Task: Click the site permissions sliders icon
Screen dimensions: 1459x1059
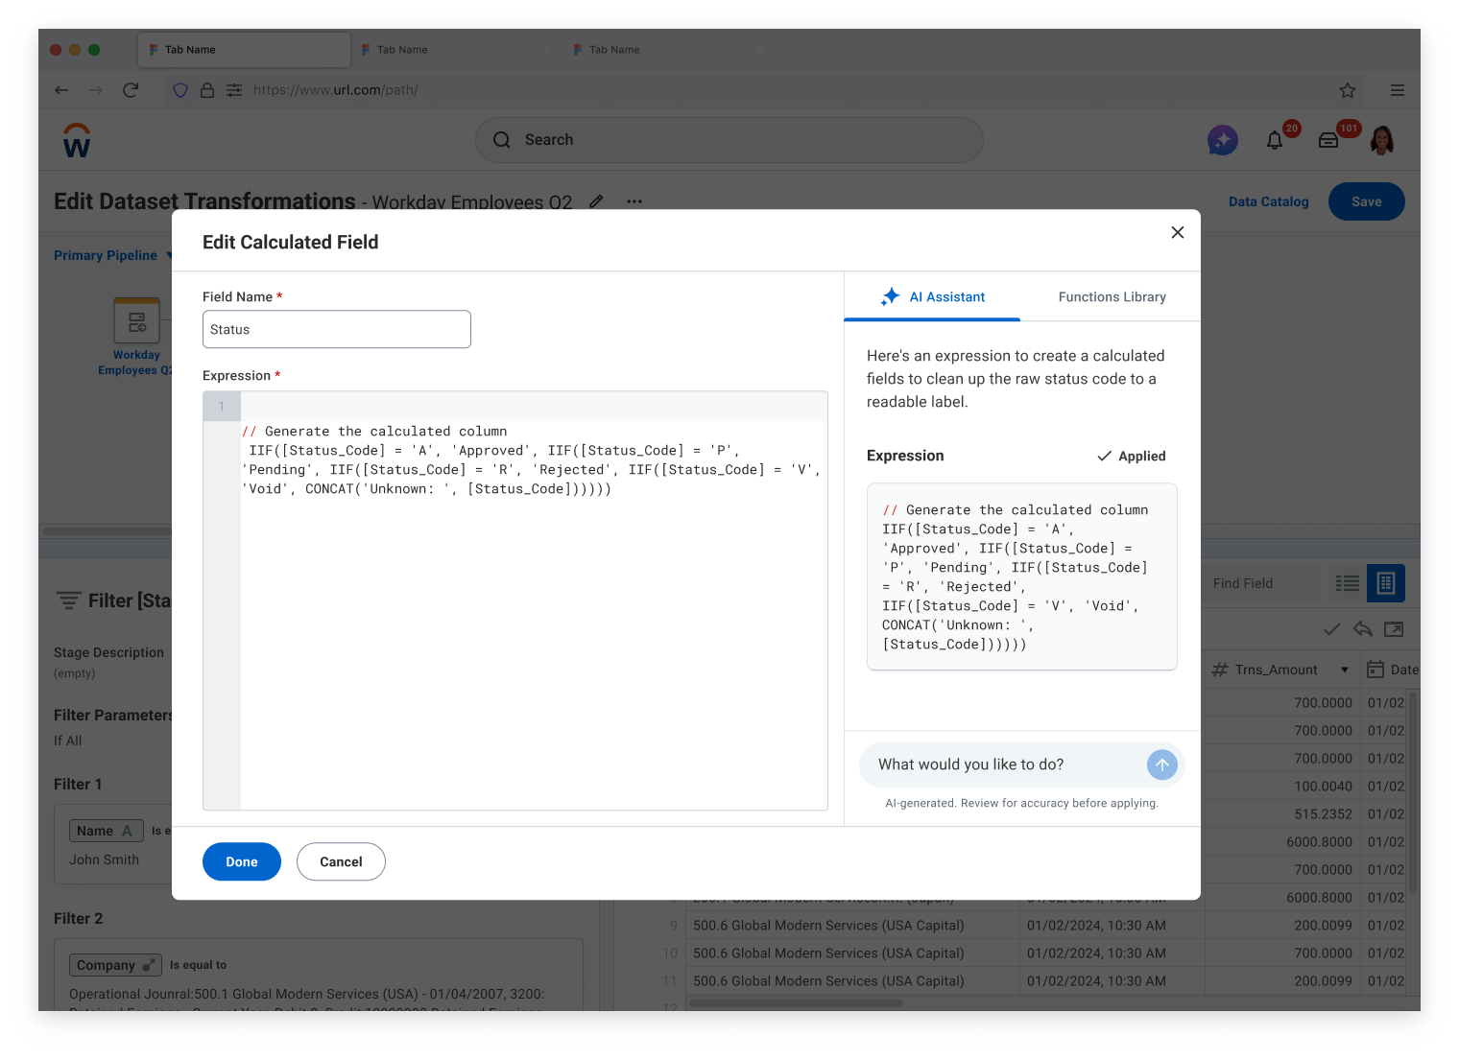Action: coord(234,90)
